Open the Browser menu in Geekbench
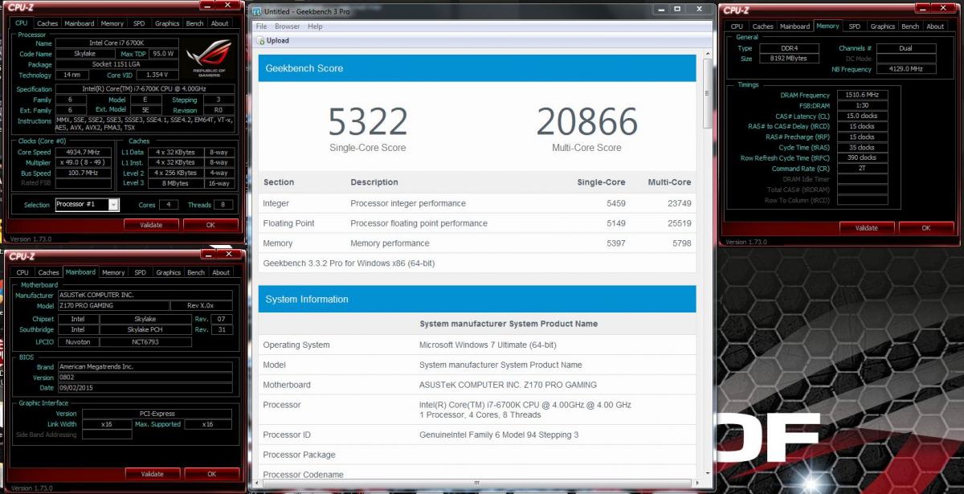The image size is (964, 494). pyautogui.click(x=287, y=27)
